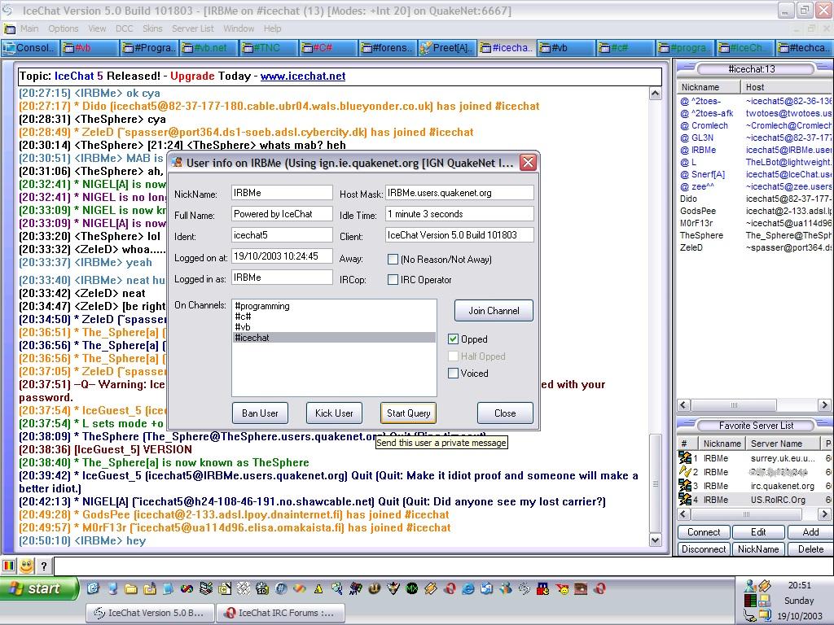Open the emoticon smiley picker
The image size is (834, 625).
tap(26, 566)
